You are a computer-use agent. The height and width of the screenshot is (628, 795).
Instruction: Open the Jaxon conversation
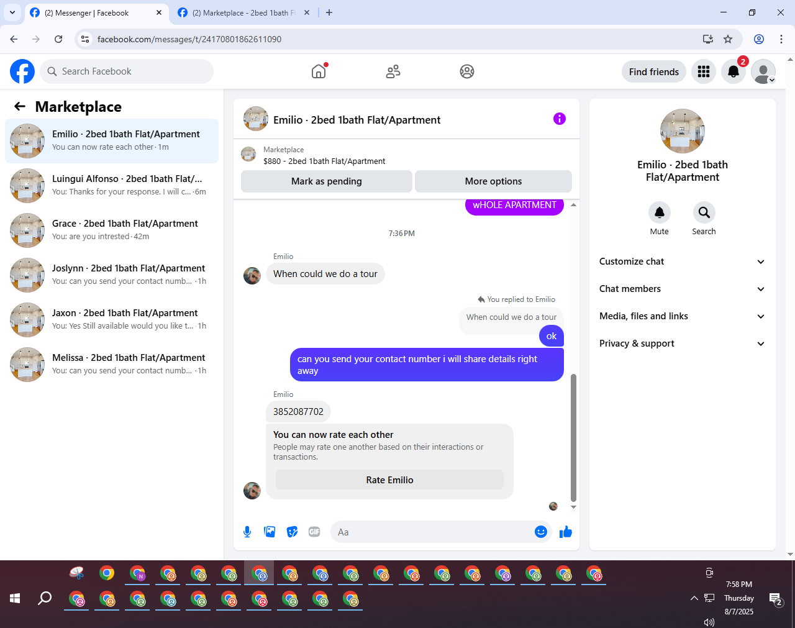pos(112,320)
